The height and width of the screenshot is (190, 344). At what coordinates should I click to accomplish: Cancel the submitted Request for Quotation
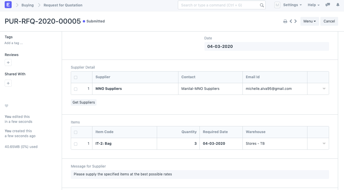[329, 21]
